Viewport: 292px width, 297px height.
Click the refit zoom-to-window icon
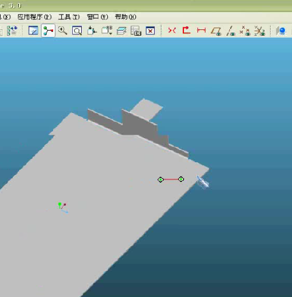[x=77, y=31]
